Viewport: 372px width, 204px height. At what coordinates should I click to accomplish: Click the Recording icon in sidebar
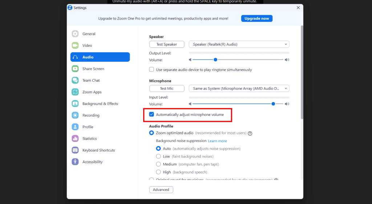pyautogui.click(x=75, y=115)
